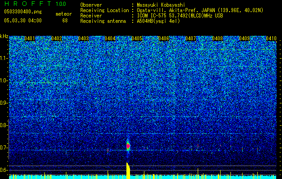Viewport: 282px width, 179px height.
Task: Click the 0404 time marker
Action: pyautogui.click(x=110, y=38)
